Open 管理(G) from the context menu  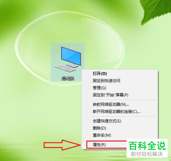100,88
